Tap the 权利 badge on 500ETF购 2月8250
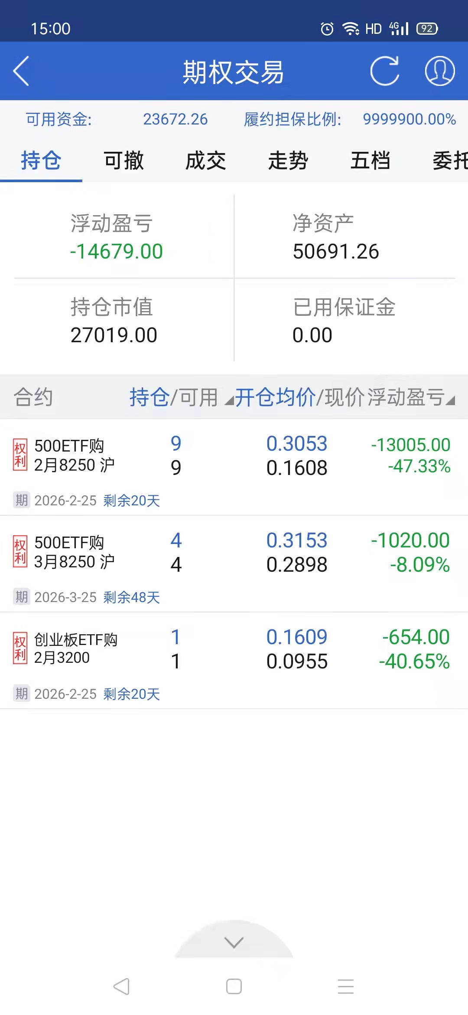The height and width of the screenshot is (1015, 468). (20, 455)
